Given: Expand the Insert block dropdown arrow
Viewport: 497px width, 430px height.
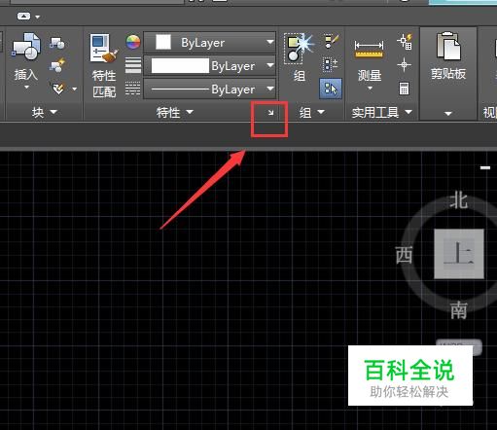Looking at the screenshot, I should 26,88.
